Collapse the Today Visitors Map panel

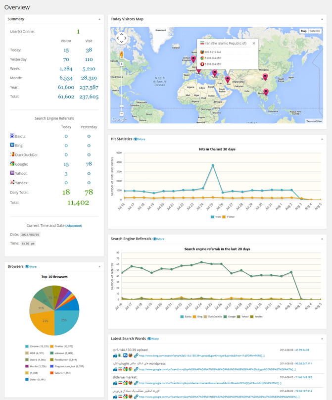click(x=322, y=19)
